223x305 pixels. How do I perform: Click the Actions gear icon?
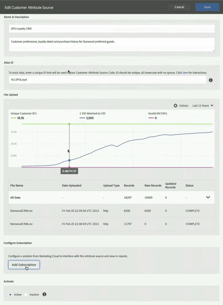click(x=175, y=106)
